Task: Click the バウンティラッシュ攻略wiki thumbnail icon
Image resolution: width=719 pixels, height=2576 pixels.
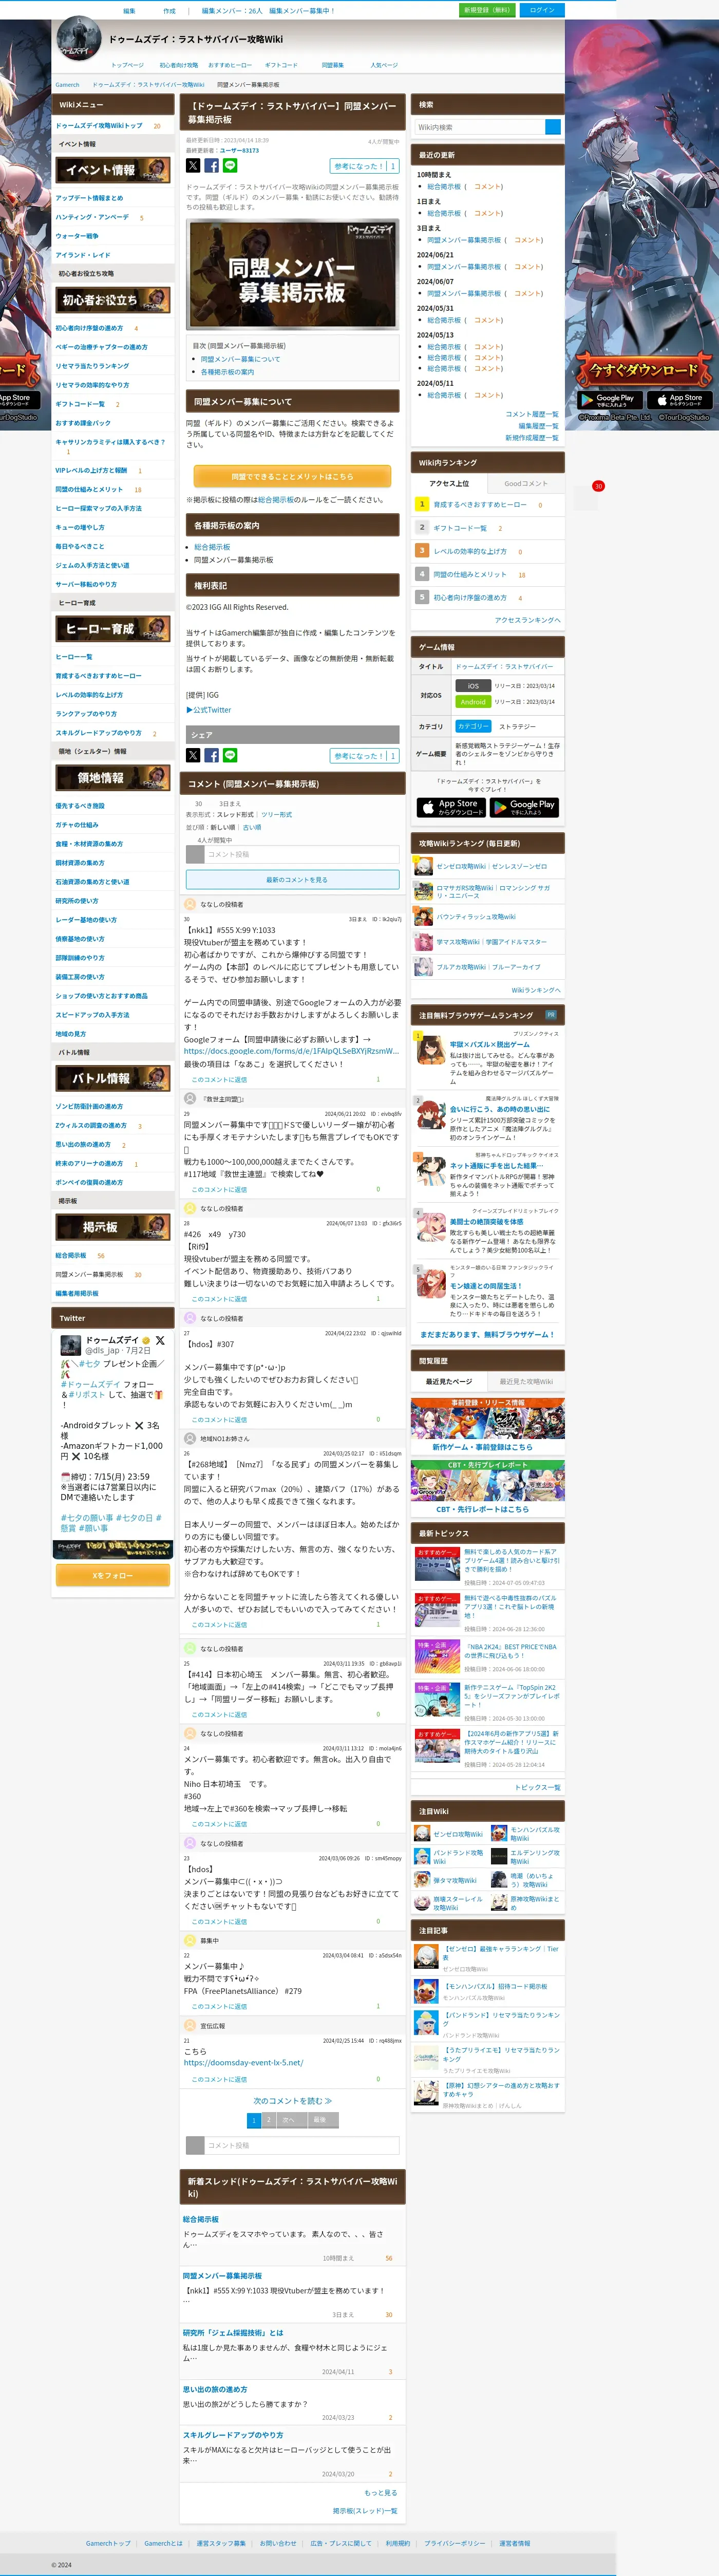Action: click(x=424, y=917)
